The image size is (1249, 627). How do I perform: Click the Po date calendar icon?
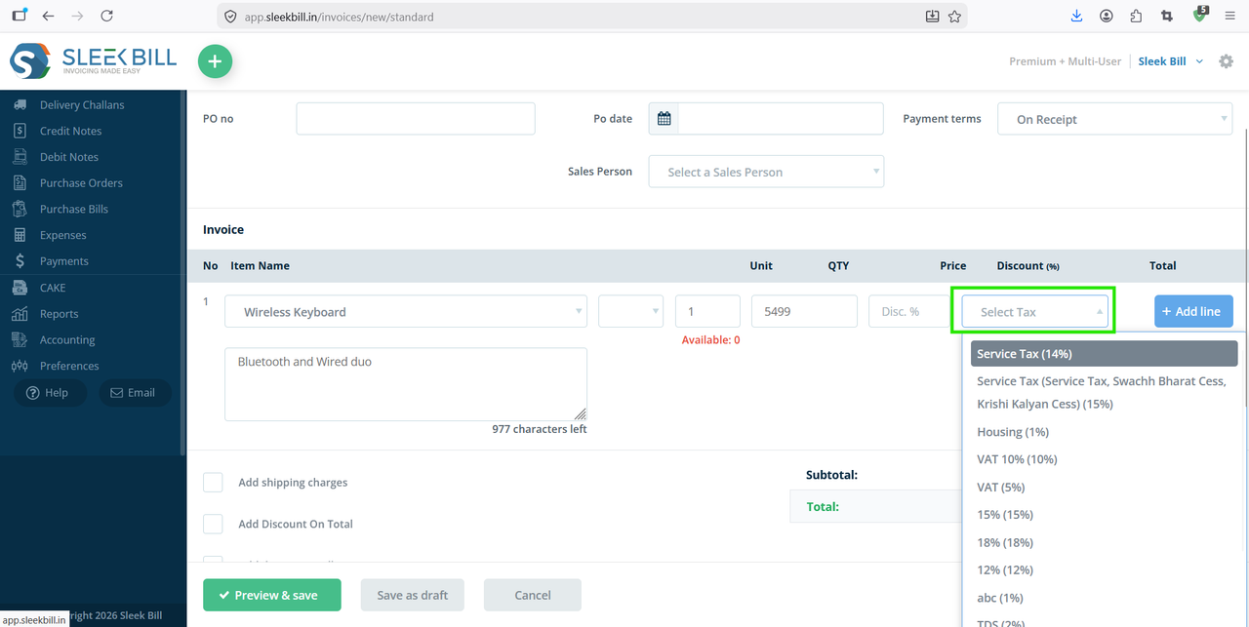click(664, 119)
